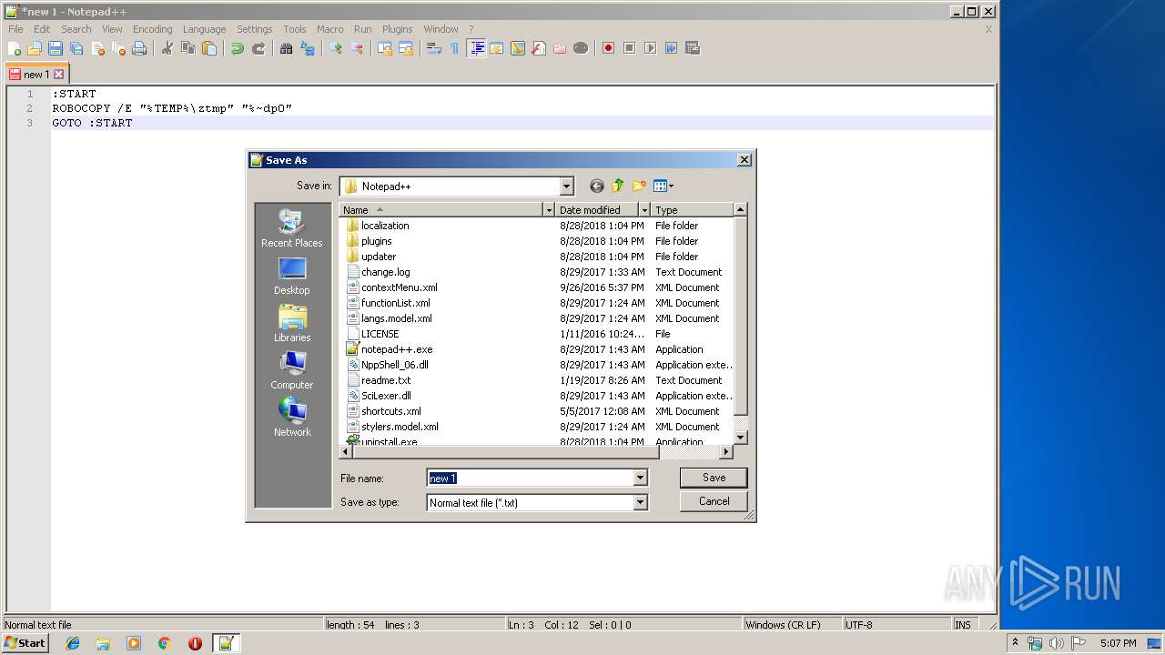Click the Create New Folder icon
1165x655 pixels.
(x=639, y=186)
